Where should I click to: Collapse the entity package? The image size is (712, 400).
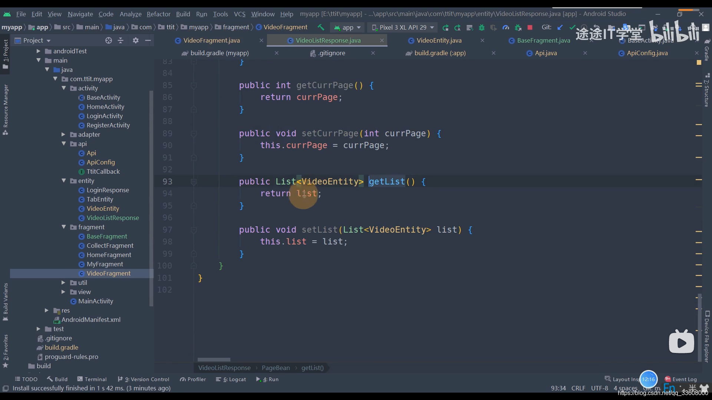click(64, 181)
